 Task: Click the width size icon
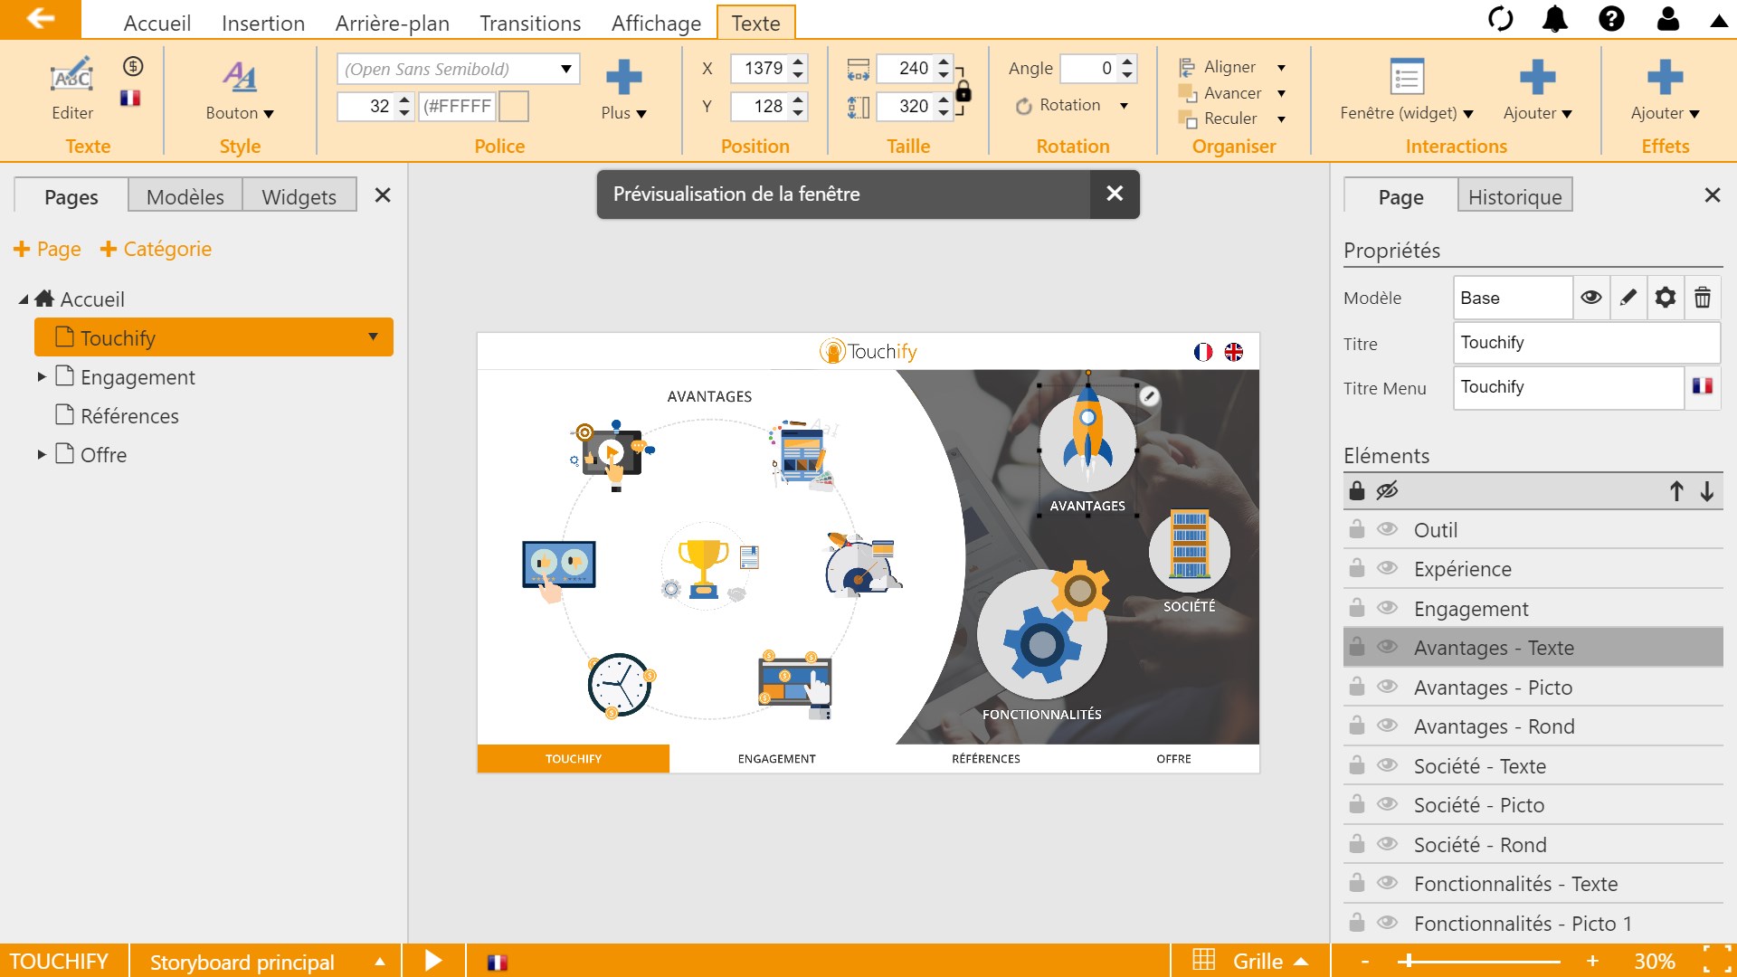tap(858, 69)
